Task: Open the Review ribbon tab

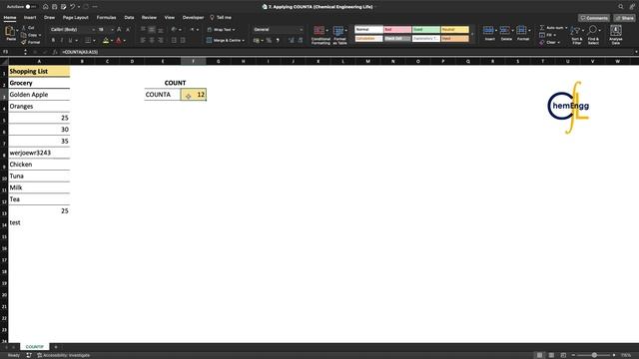Action: (149, 18)
